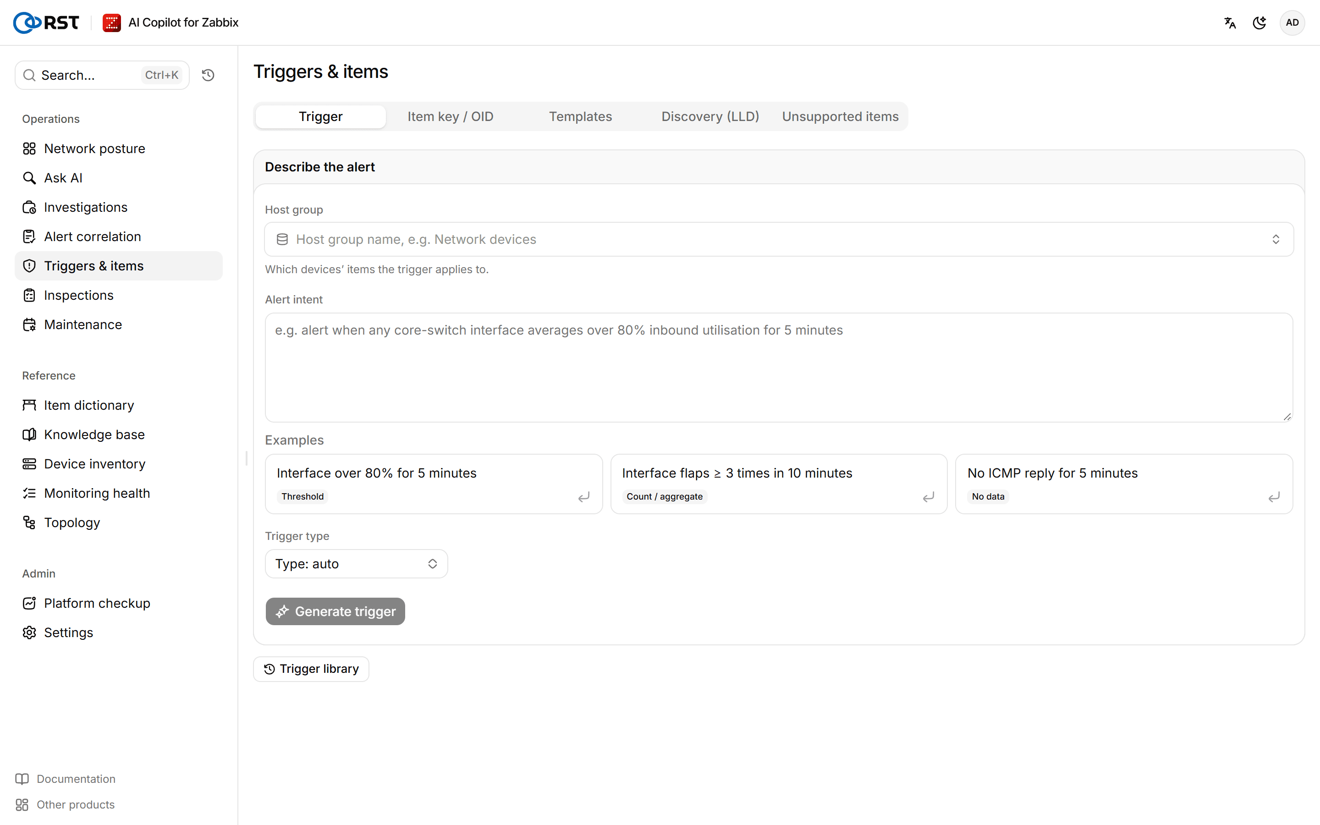
Task: Click enter arrow on Threshold example card
Action: click(x=583, y=497)
